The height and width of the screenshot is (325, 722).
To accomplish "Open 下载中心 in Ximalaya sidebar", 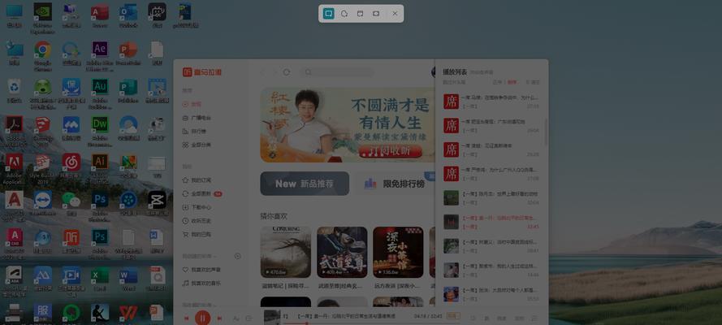I will pos(197,207).
